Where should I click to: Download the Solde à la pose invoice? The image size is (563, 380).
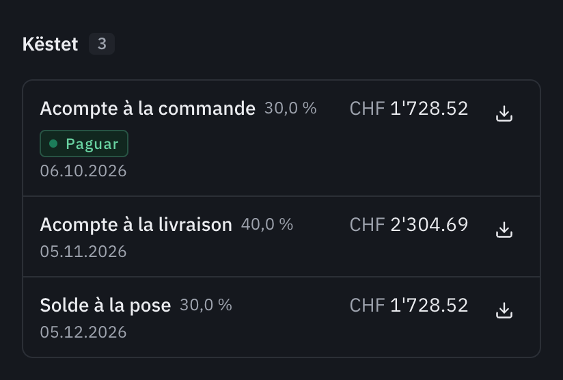(504, 310)
